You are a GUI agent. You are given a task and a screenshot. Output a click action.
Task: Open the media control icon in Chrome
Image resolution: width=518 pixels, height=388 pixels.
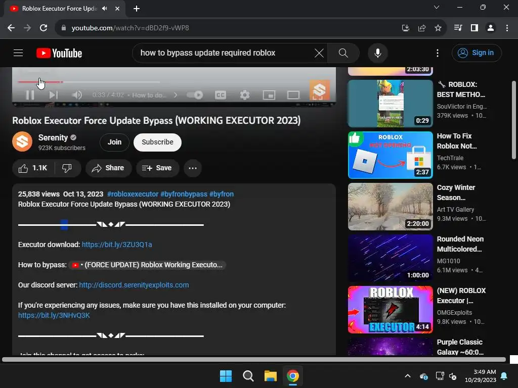(x=458, y=28)
